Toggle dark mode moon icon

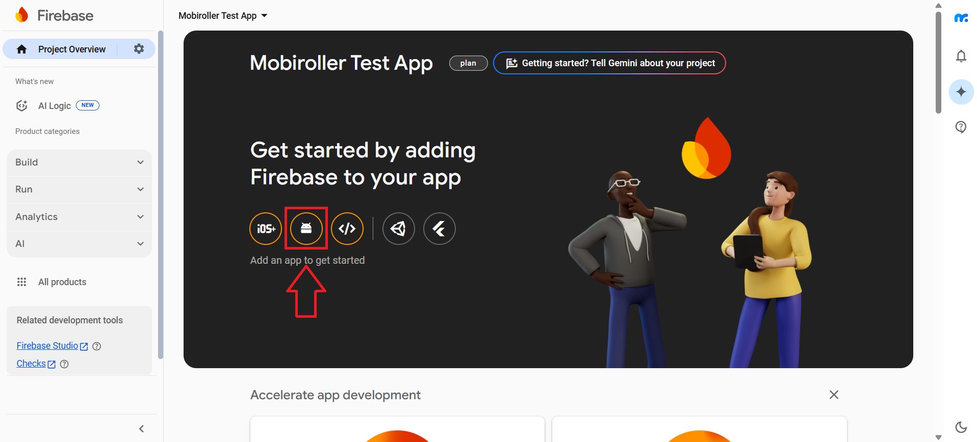[961, 427]
